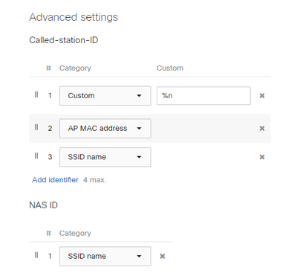
Task: Open the AP MAC address category dropdown
Action: [x=105, y=129]
